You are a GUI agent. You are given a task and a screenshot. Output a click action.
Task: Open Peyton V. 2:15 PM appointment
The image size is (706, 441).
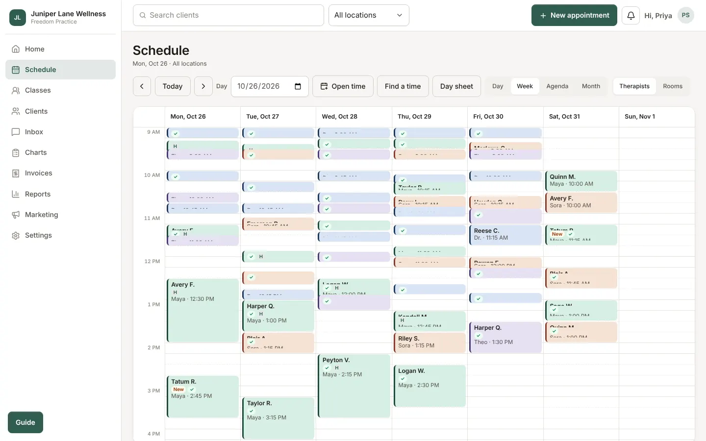click(x=354, y=386)
